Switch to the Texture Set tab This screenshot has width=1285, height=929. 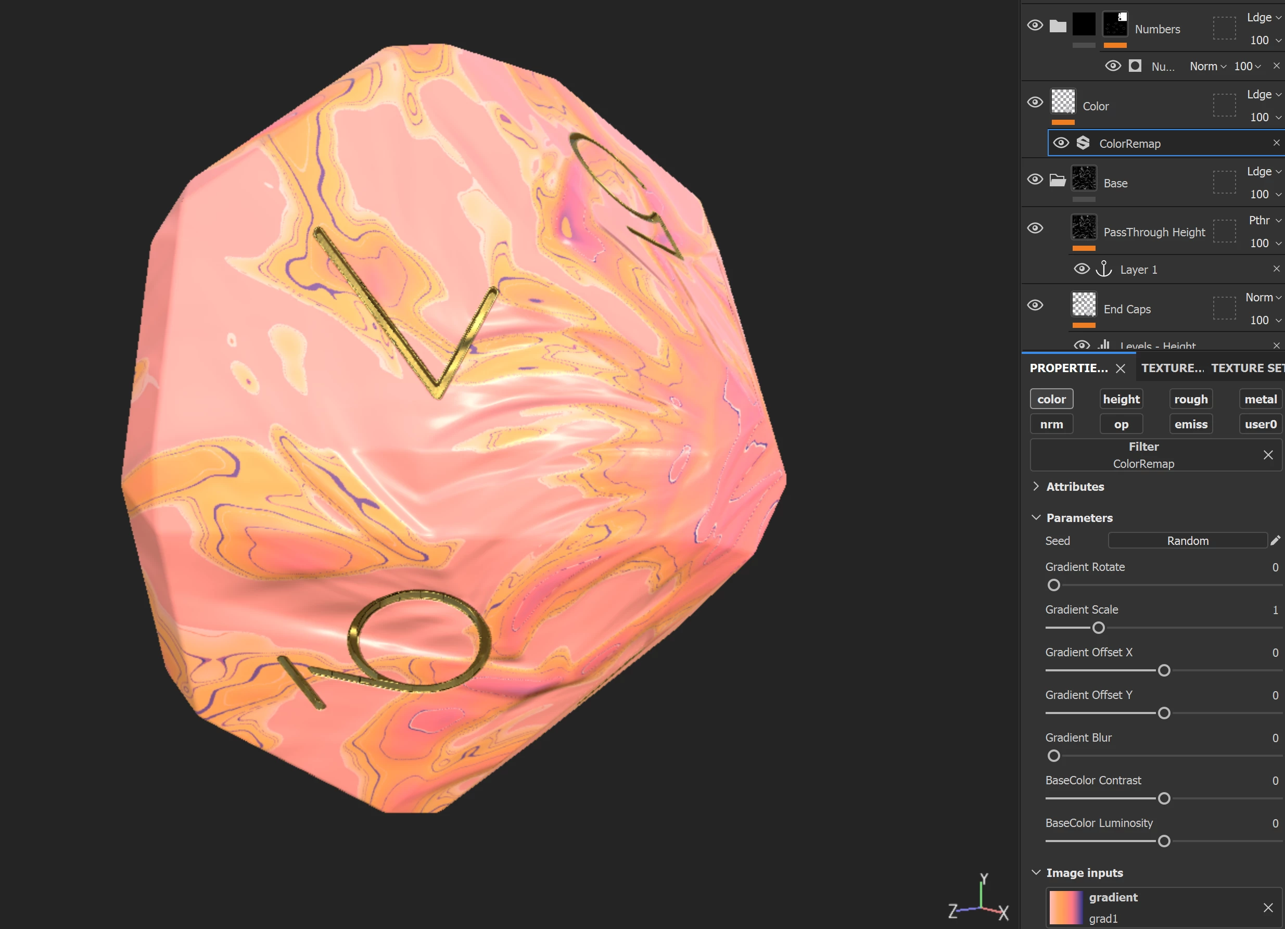(x=1246, y=368)
